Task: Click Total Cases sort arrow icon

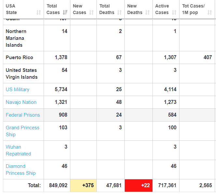Action: tap(65, 12)
